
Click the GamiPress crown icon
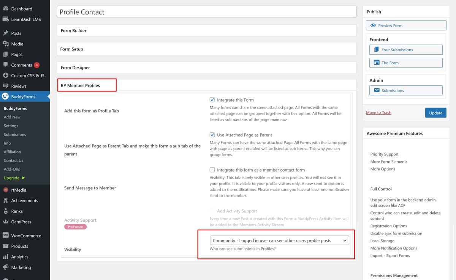(x=6, y=222)
